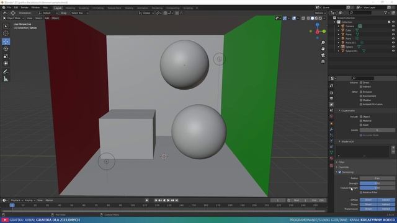Toggle Glossy Direct denoising button
397x223 pixels.
click(368, 204)
